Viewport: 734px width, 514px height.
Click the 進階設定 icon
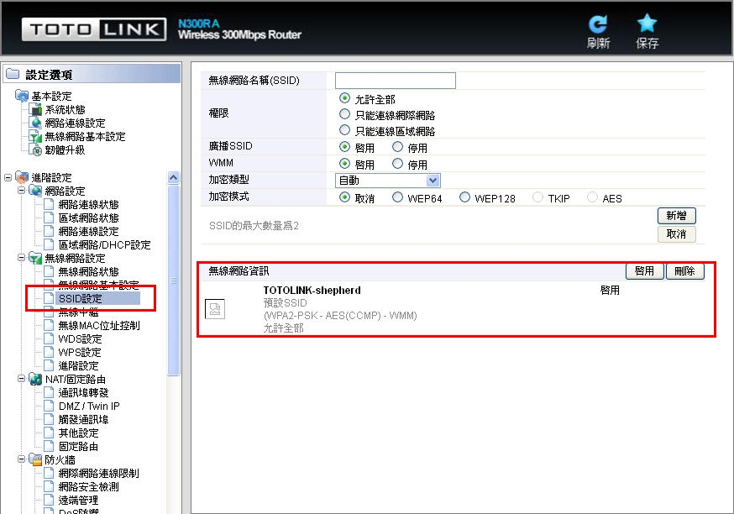click(22, 177)
